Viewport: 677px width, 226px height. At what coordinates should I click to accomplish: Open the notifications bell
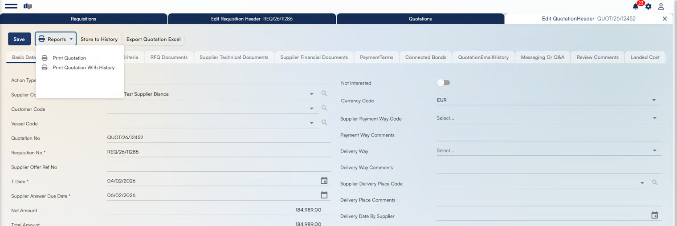click(x=636, y=7)
